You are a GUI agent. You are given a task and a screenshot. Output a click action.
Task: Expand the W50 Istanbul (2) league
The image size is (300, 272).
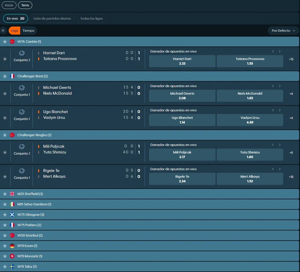click(x=150, y=235)
